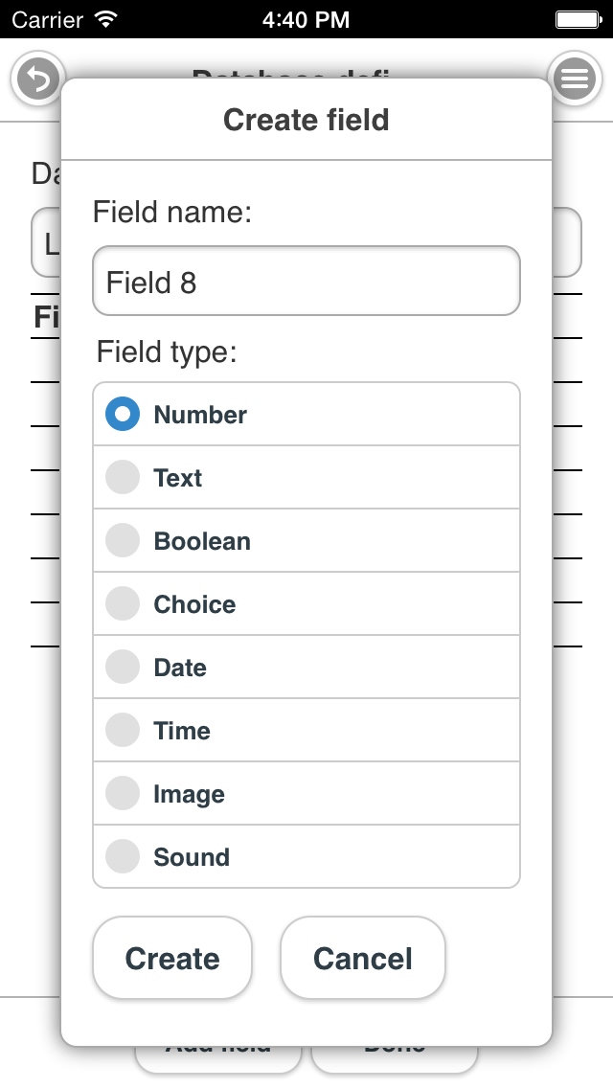
Task: Select the Date radio button
Action: click(123, 668)
